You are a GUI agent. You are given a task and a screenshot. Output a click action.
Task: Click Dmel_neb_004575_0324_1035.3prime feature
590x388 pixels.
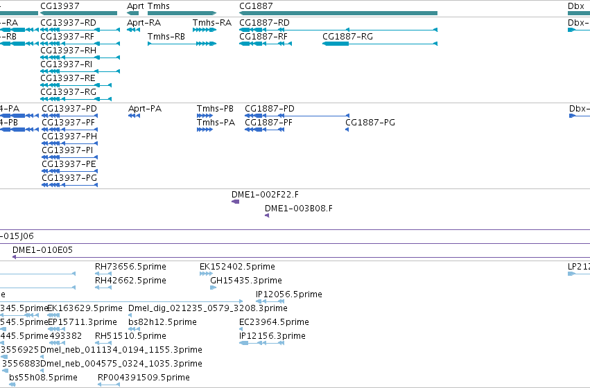coord(42,371)
